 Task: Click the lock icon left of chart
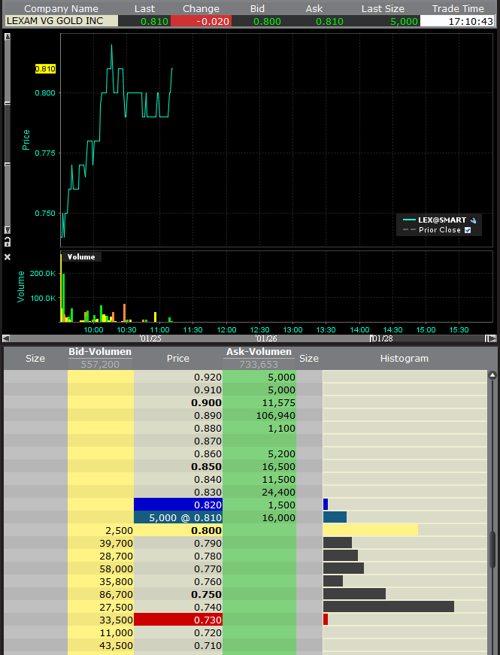(8, 241)
